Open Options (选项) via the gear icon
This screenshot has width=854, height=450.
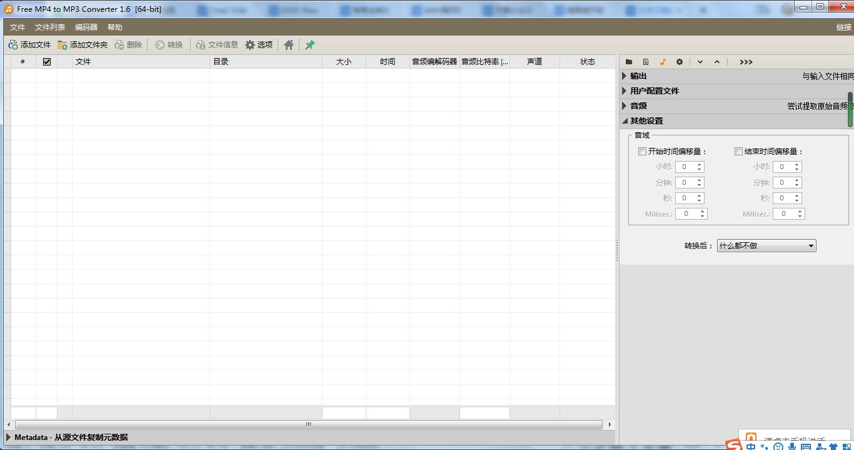click(x=250, y=45)
